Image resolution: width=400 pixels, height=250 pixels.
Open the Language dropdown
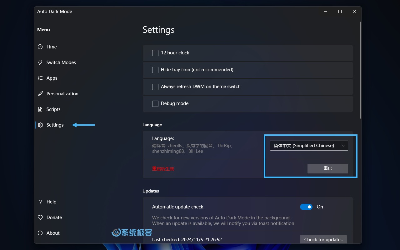click(309, 146)
